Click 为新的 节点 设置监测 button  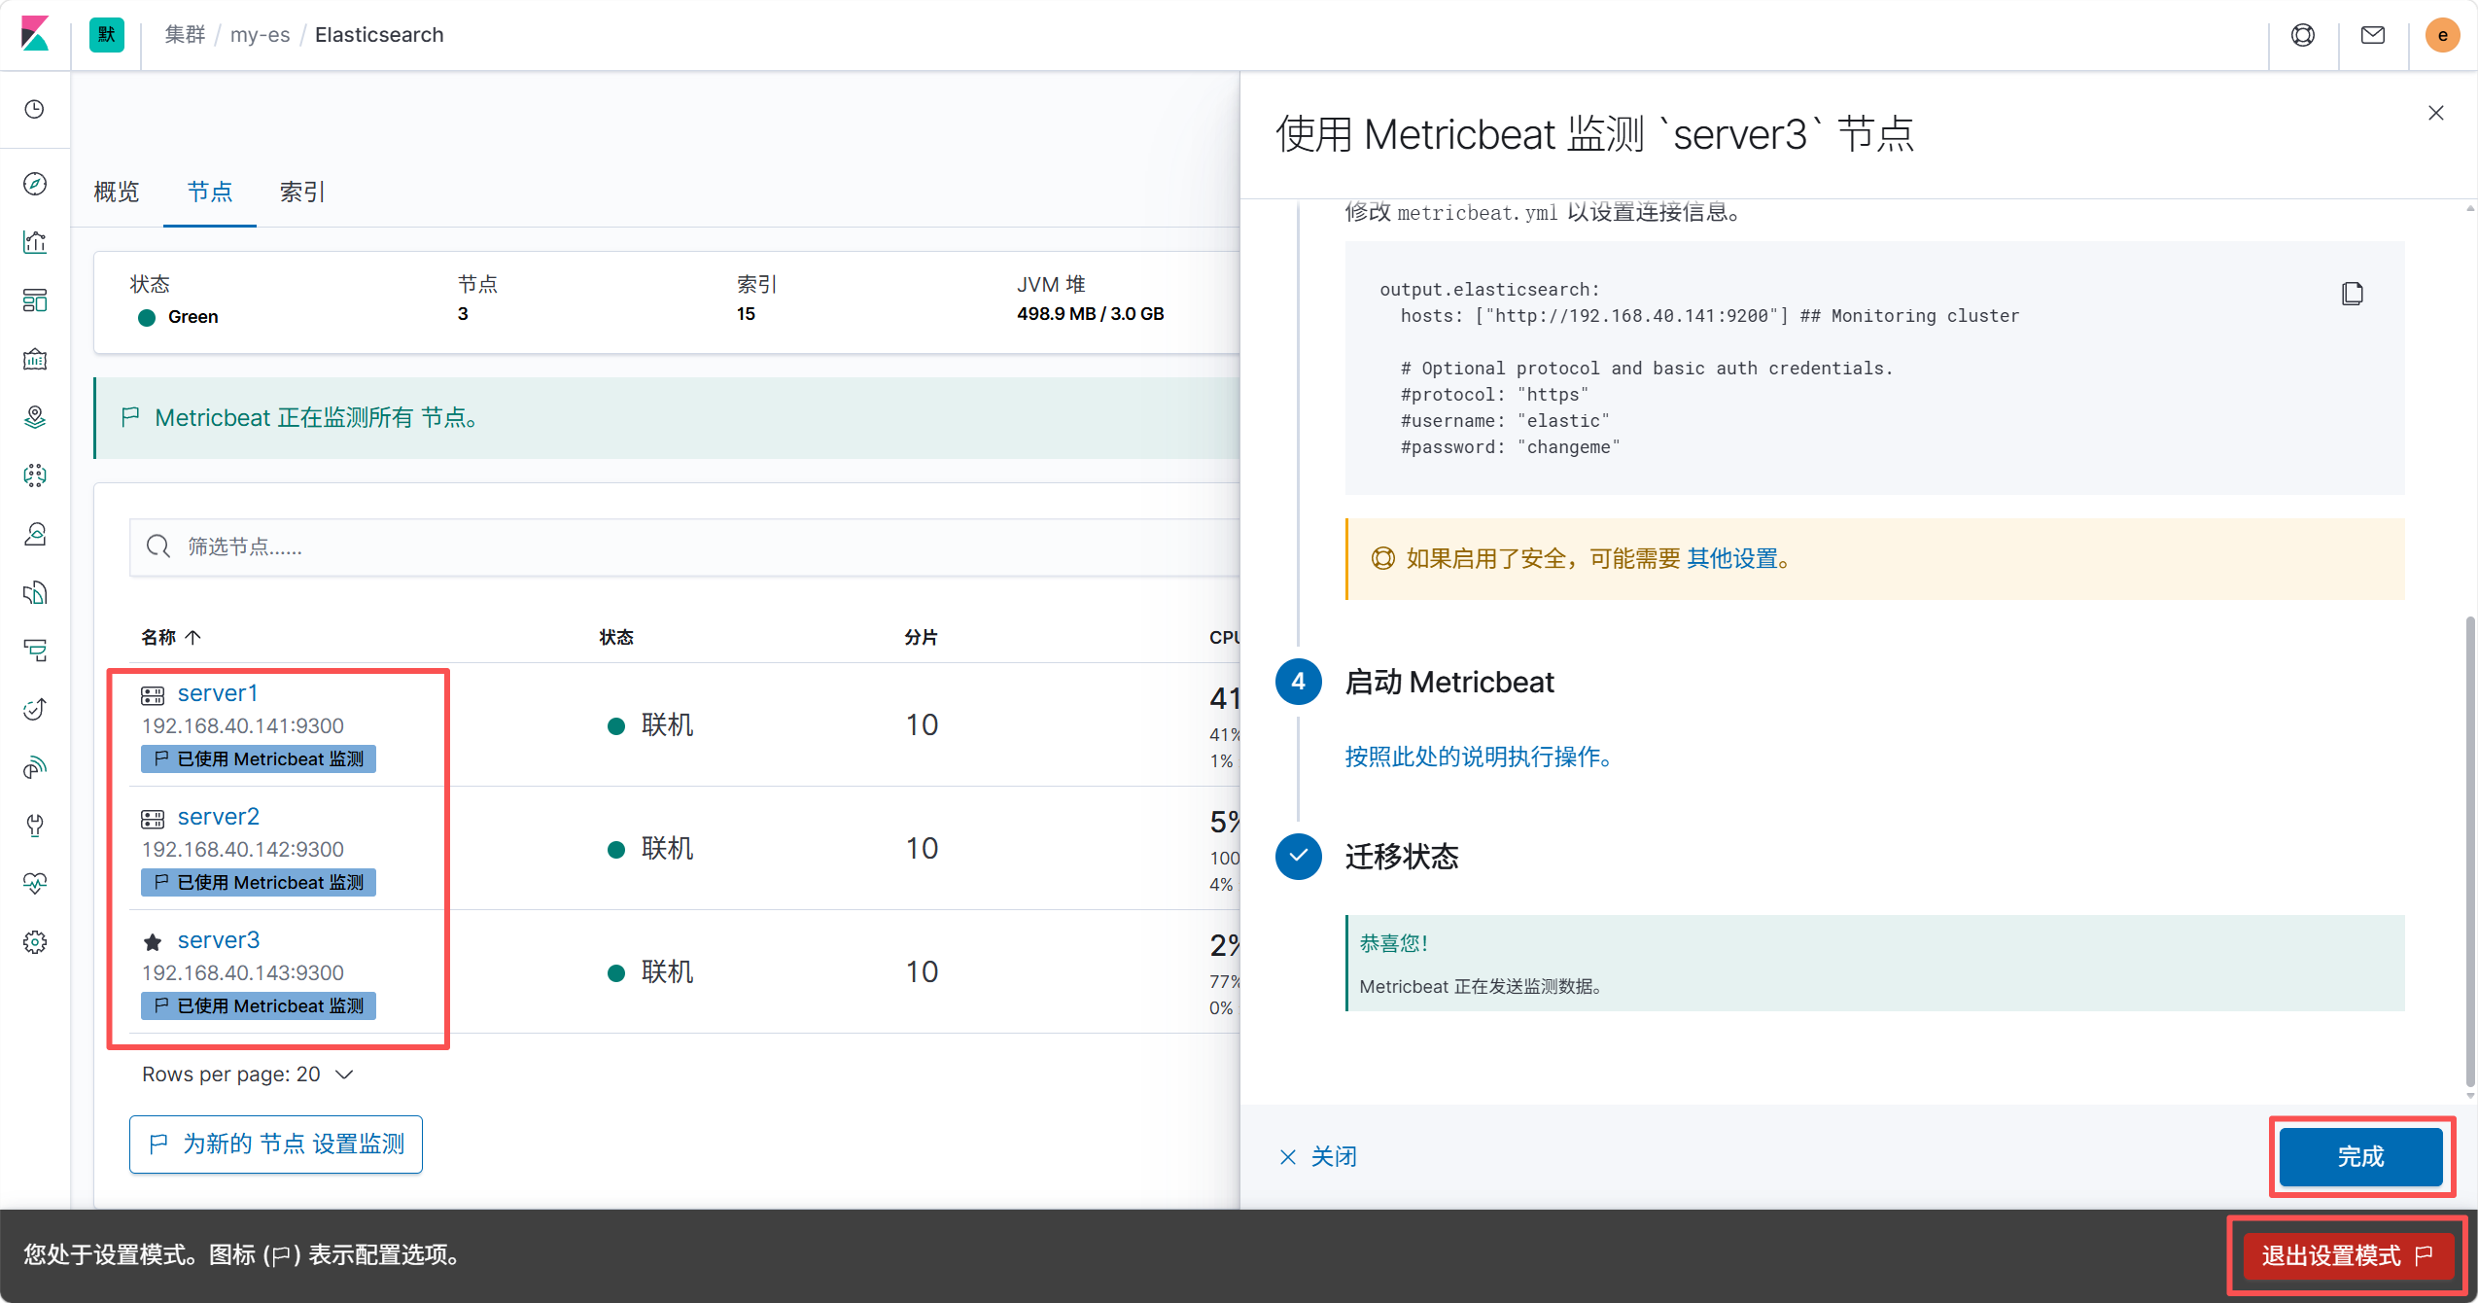276,1144
